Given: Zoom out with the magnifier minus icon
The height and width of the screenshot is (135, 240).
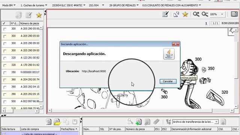Looking at the screenshot, I should pyautogui.click(x=205, y=14).
